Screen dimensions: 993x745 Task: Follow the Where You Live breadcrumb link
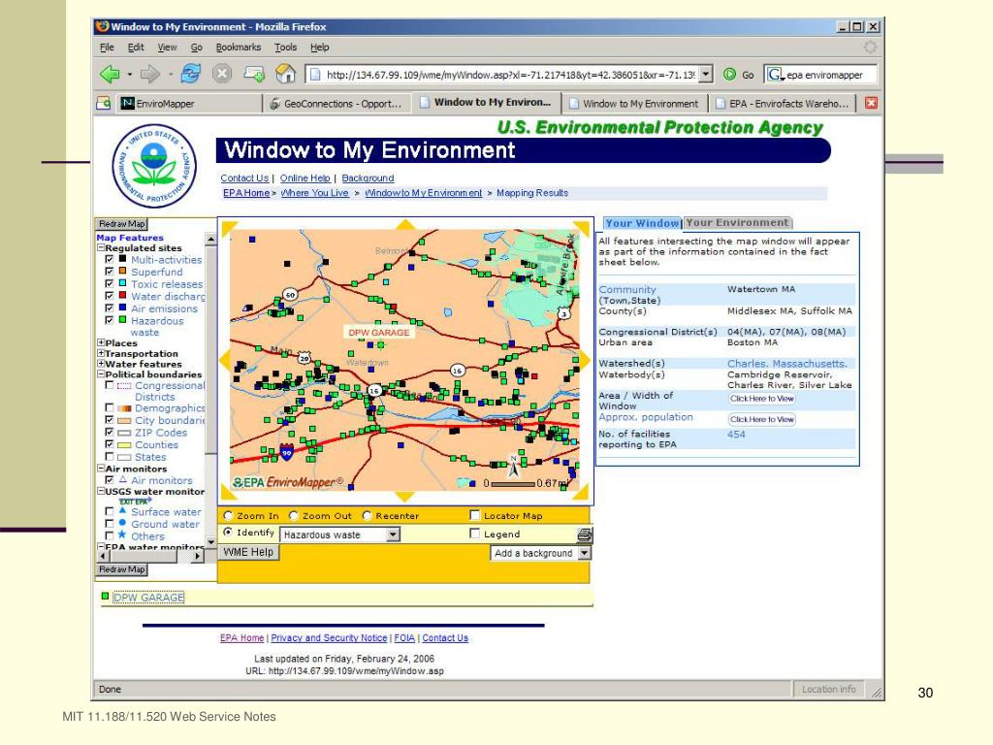pos(315,193)
